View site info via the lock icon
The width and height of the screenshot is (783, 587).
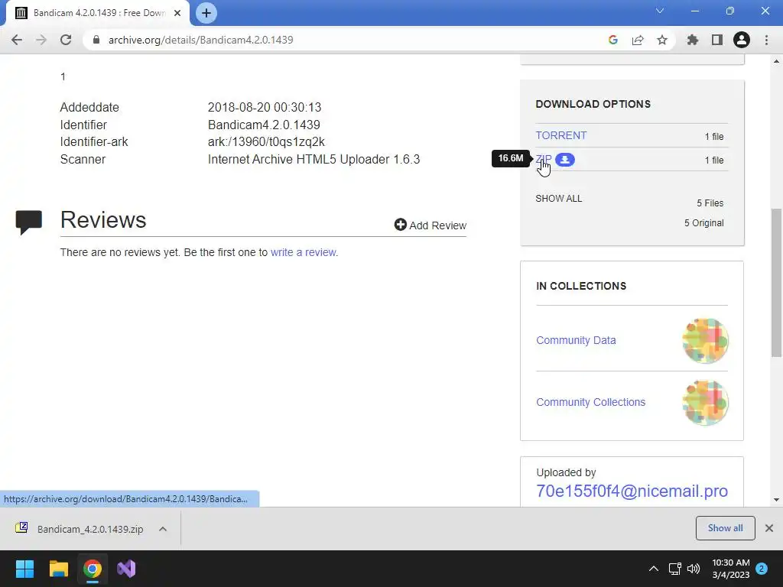click(96, 40)
